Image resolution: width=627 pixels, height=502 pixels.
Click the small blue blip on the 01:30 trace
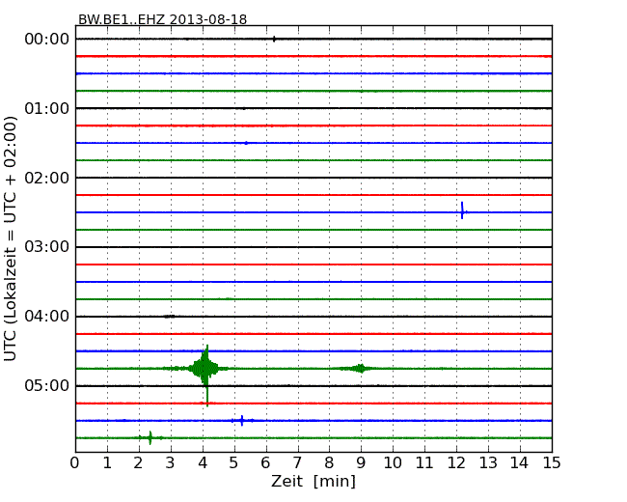click(246, 143)
